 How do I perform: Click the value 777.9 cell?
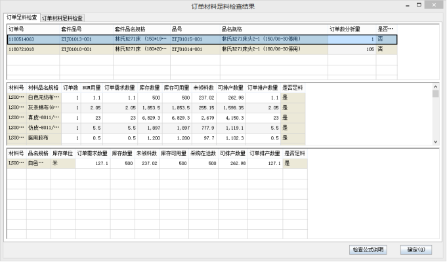coord(203,128)
